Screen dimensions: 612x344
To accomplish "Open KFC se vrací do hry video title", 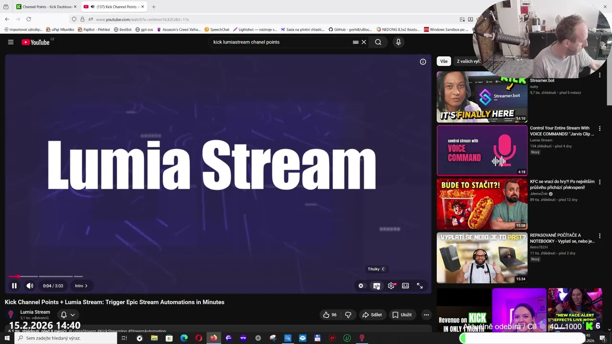I will [562, 184].
